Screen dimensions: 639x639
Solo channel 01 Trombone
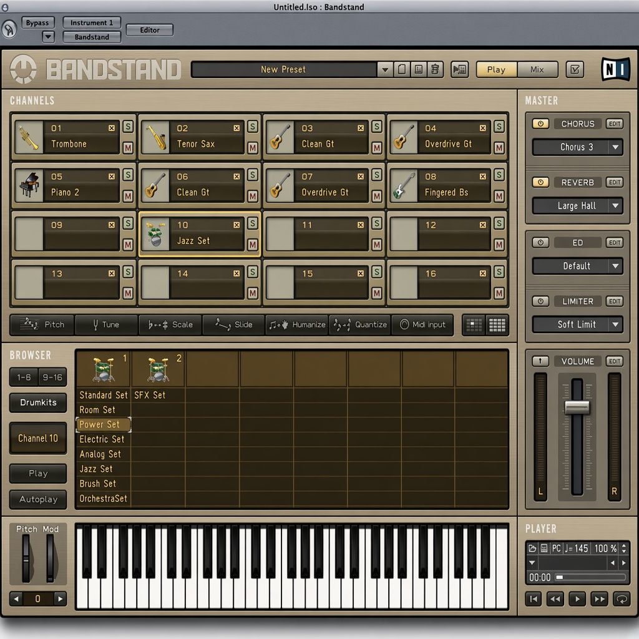pos(128,127)
